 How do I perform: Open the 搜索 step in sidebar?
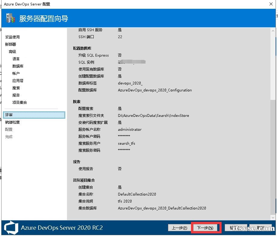coord(16,88)
